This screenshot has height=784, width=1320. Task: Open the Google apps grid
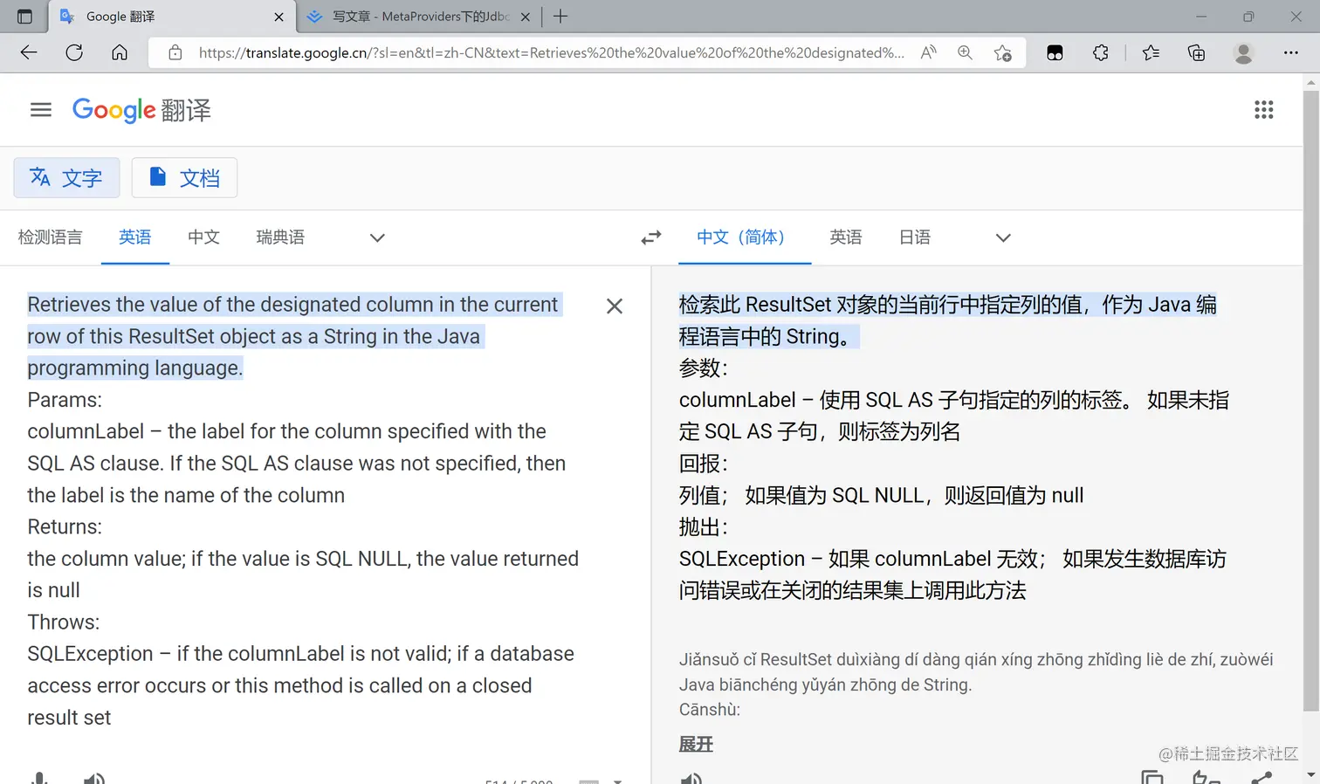click(1264, 110)
